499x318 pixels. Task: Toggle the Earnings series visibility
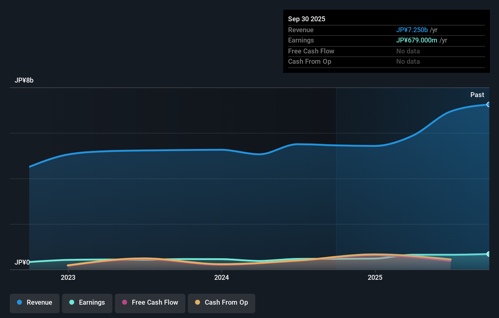[x=87, y=303]
